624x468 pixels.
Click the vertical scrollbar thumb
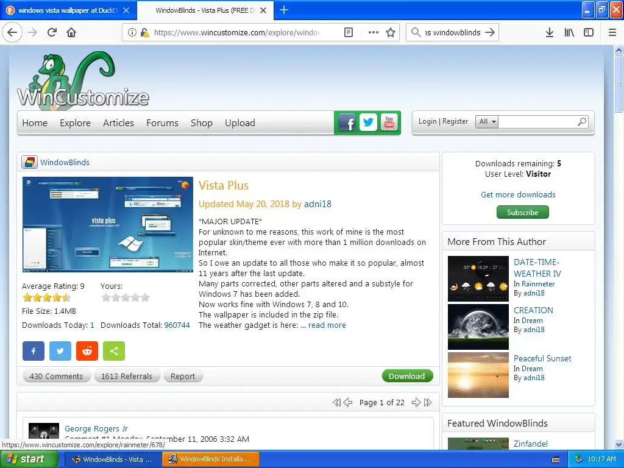click(x=619, y=83)
